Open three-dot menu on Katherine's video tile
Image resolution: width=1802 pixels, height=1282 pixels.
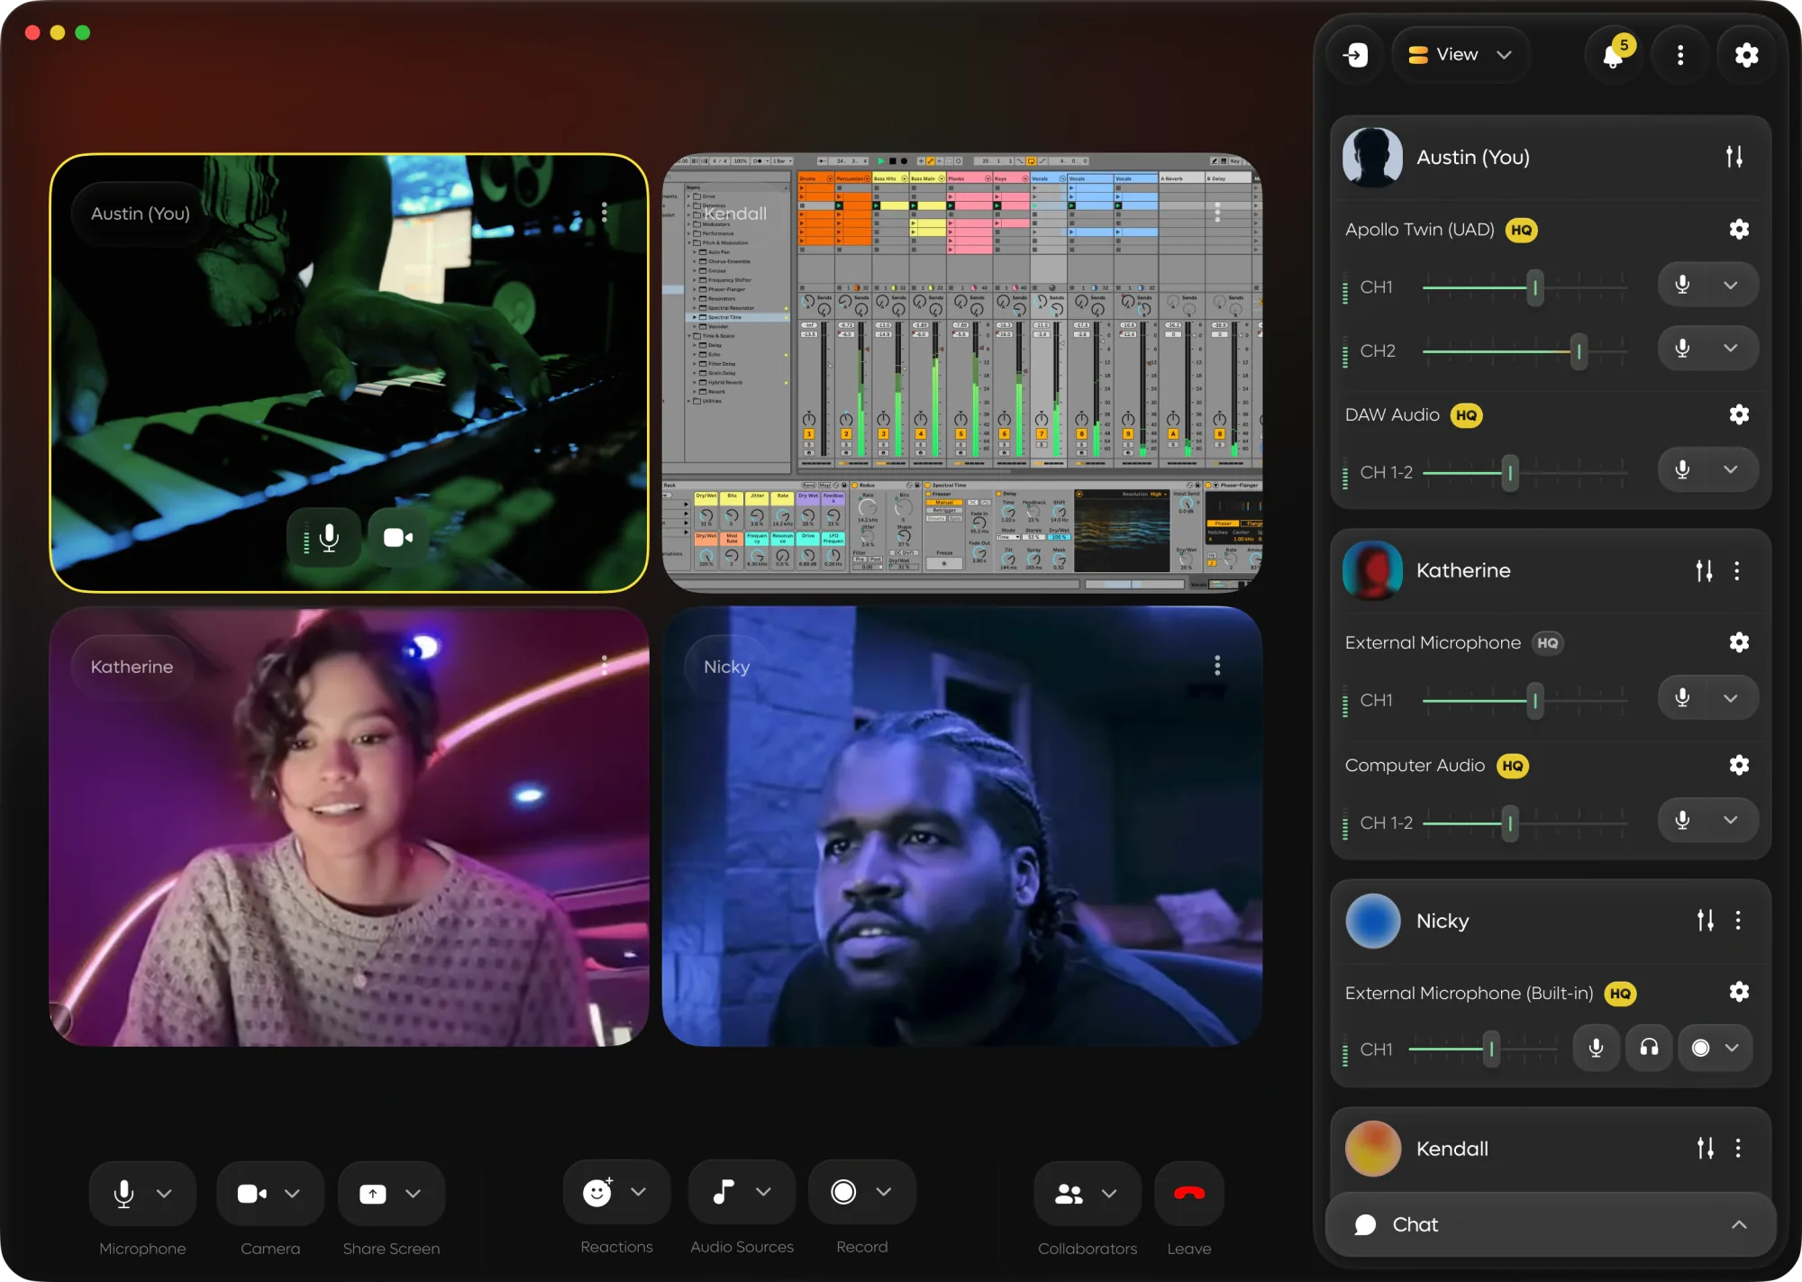(604, 666)
